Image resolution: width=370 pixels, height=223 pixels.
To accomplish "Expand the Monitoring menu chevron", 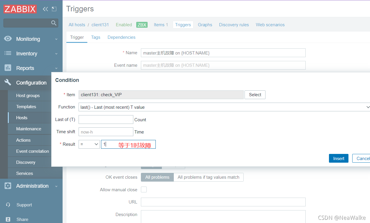I will (x=56, y=39).
